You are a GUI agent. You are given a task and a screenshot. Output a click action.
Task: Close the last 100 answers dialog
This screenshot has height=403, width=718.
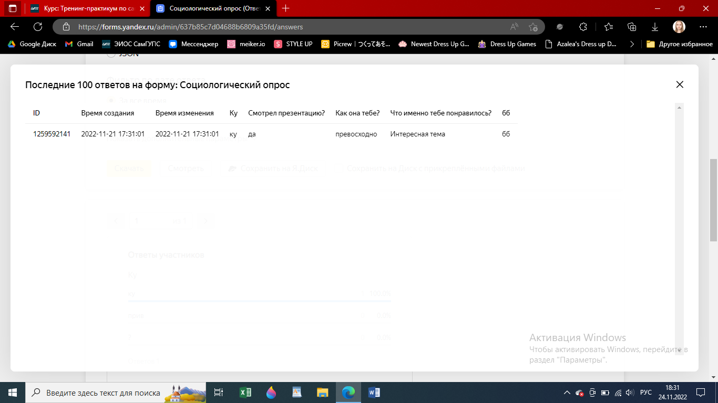pos(680,84)
